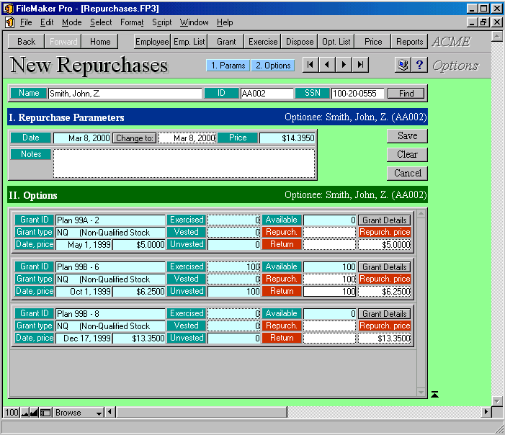505x435 pixels.
Task: Click the scroll-to-top arrow icon below options list
Action: tap(434, 394)
